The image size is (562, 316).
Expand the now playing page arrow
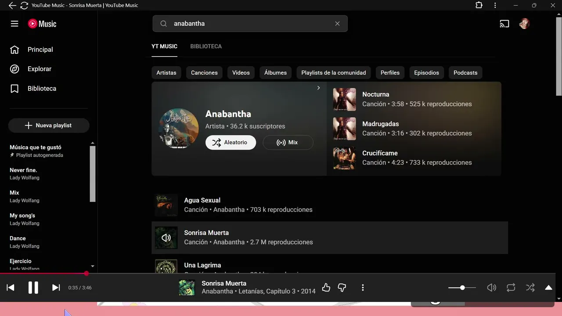pos(548,287)
